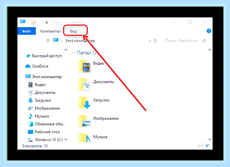The width and height of the screenshot is (230, 167).
Task: Select Видео in the navigation tree
Action: pos(40,85)
